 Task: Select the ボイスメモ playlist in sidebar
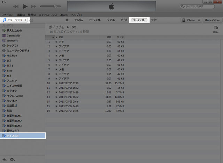[x=23, y=136]
